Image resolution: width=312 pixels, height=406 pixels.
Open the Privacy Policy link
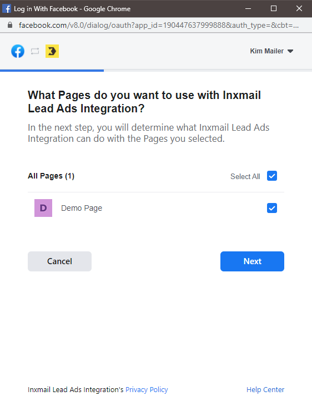click(147, 390)
